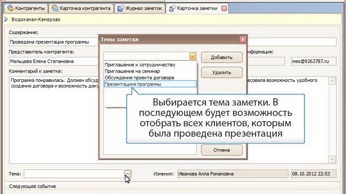Open topic selection via ellipsis button
Image resolution: width=346 pixels, height=194 pixels.
(128, 174)
